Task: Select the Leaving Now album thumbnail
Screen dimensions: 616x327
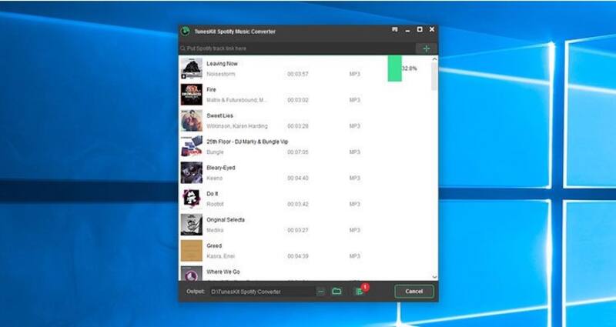Action: [x=191, y=68]
